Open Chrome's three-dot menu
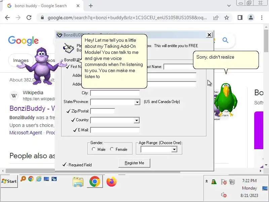The image size is (269, 202). pyautogui.click(x=262, y=18)
